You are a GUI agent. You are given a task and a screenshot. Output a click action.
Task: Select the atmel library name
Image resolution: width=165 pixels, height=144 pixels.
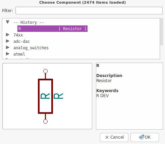[x=19, y=54]
